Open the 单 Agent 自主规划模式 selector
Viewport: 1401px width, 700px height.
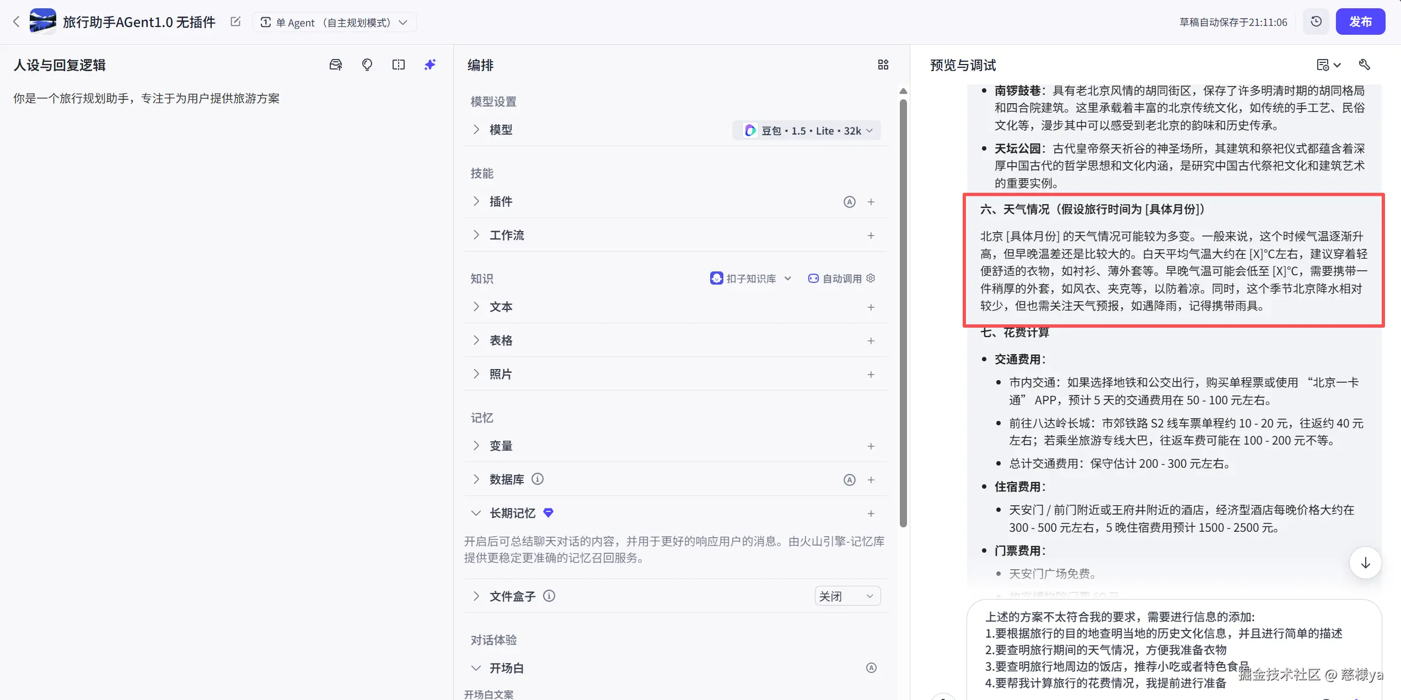[334, 22]
